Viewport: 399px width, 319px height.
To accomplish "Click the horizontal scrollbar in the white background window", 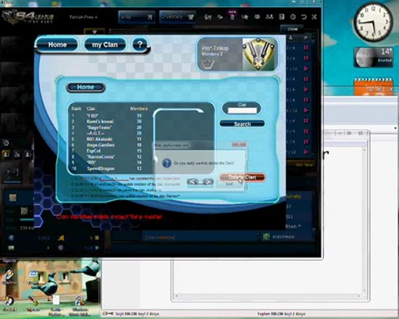I will pyautogui.click(x=268, y=296).
